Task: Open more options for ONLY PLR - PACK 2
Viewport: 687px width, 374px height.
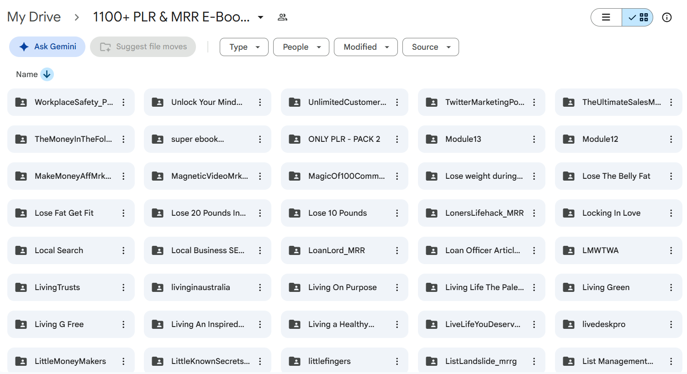Action: [x=397, y=139]
